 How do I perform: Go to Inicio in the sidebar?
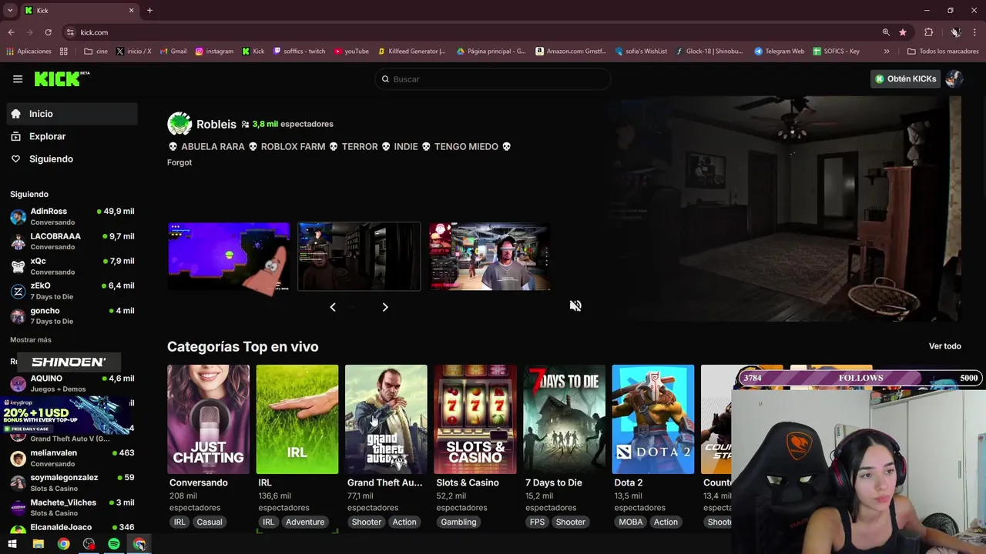[x=72, y=114]
